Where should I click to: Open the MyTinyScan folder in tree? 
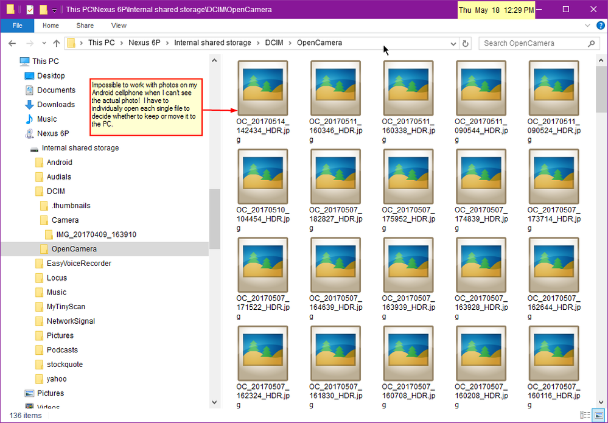(x=66, y=307)
